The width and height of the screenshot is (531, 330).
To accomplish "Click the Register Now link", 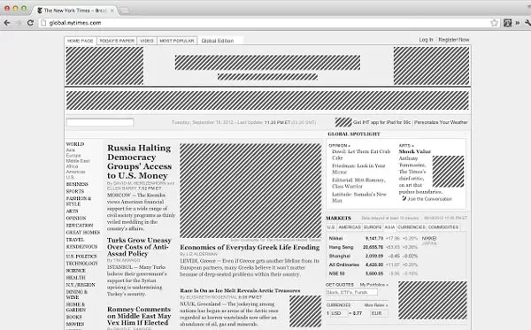I will [454, 40].
